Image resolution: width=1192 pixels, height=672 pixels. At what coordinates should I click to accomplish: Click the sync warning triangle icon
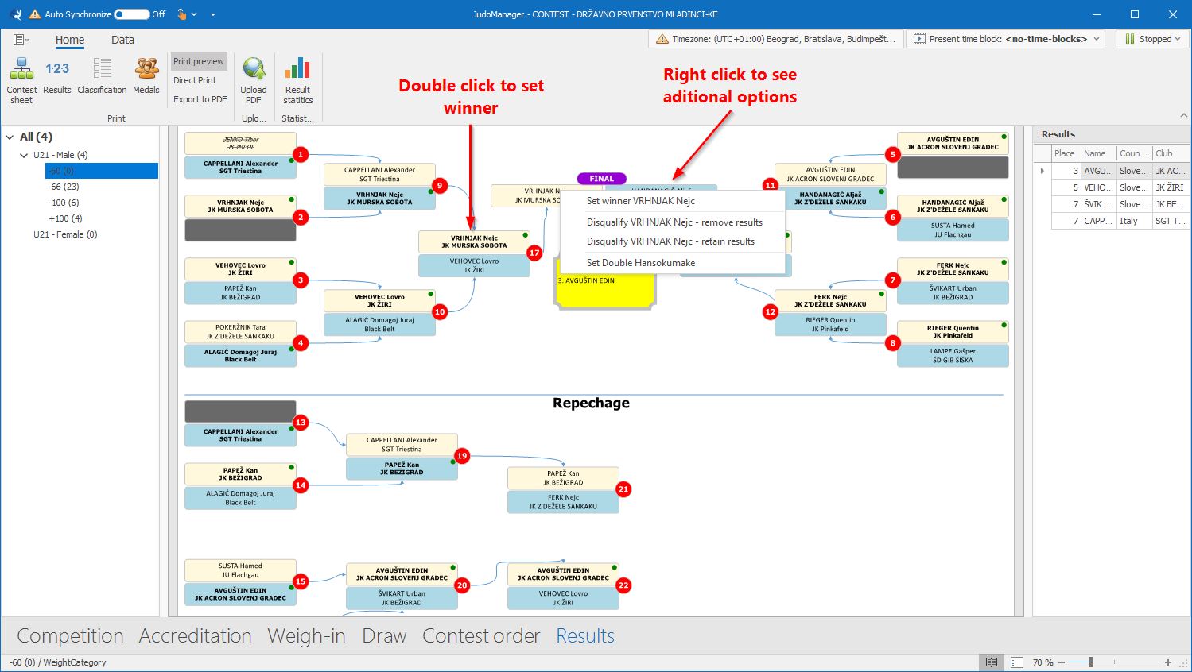point(35,14)
